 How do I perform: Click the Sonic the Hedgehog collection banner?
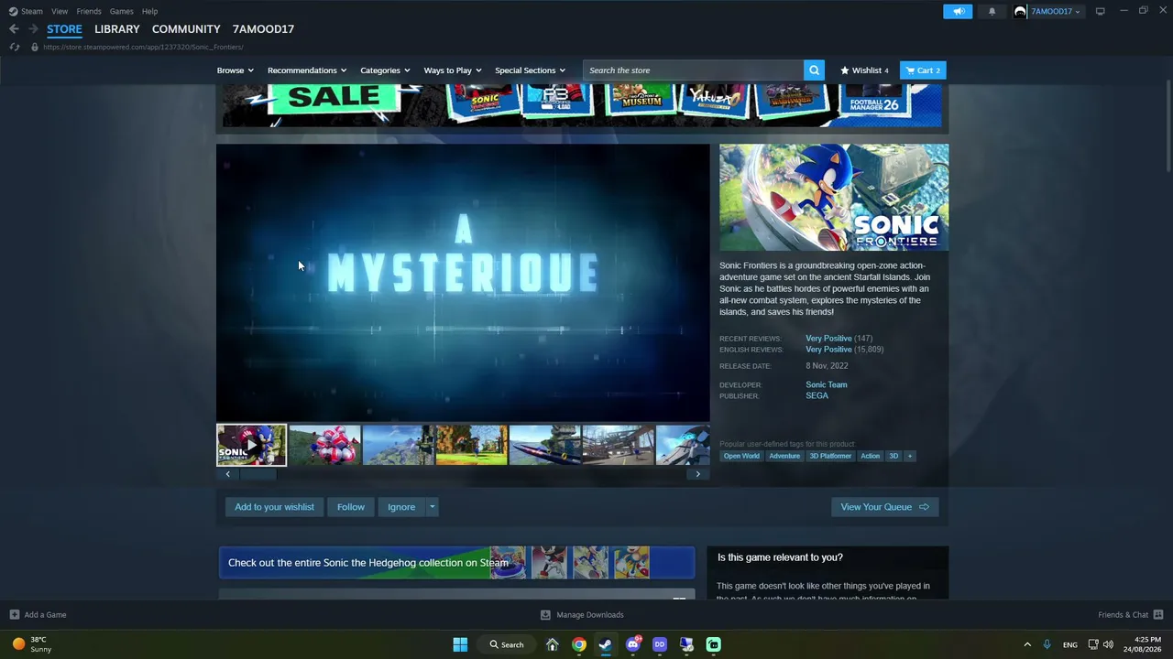coord(456,563)
